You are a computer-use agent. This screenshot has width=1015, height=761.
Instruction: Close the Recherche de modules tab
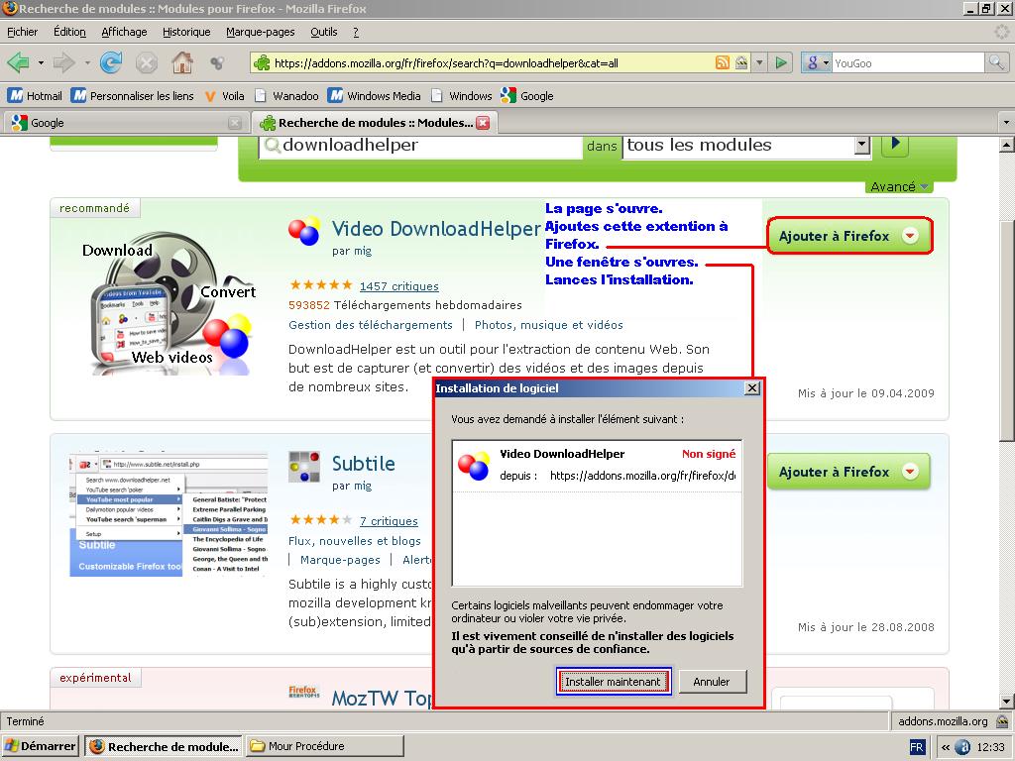(x=483, y=123)
